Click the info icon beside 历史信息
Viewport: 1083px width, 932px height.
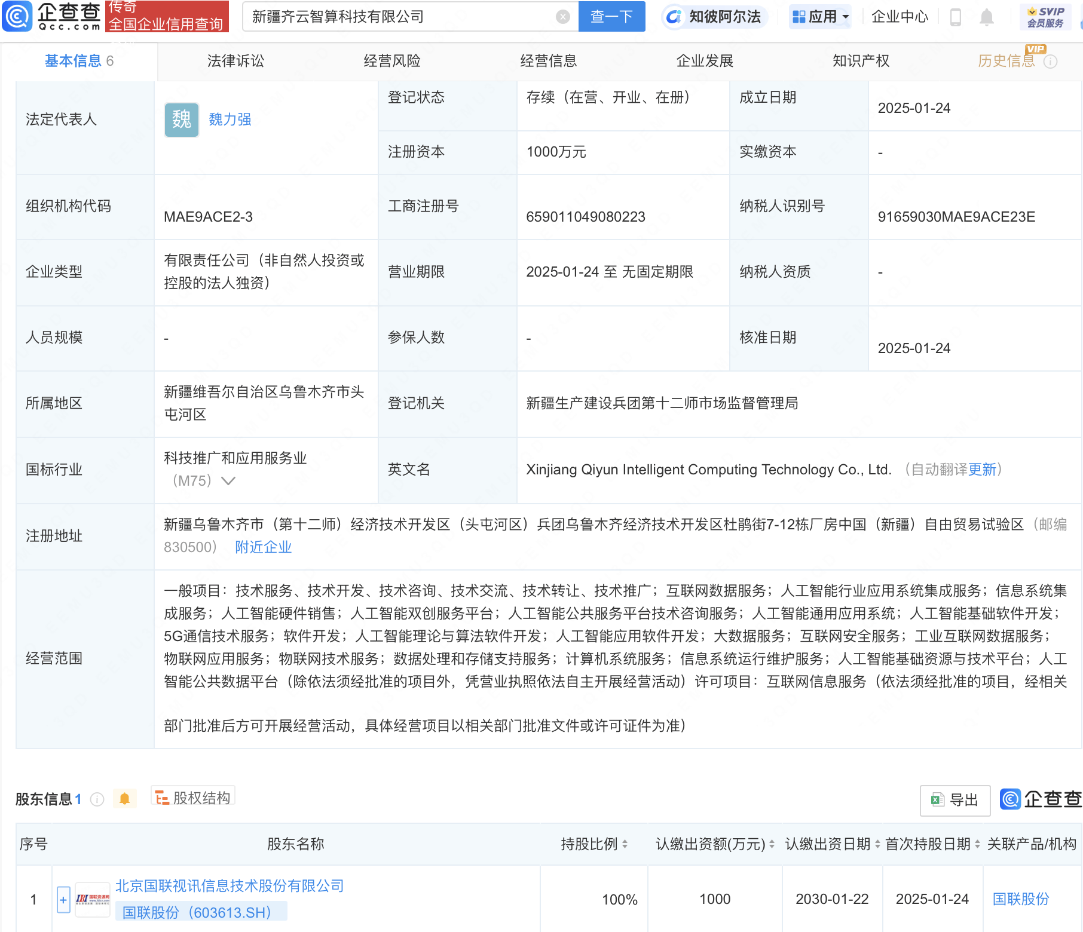click(x=1050, y=62)
